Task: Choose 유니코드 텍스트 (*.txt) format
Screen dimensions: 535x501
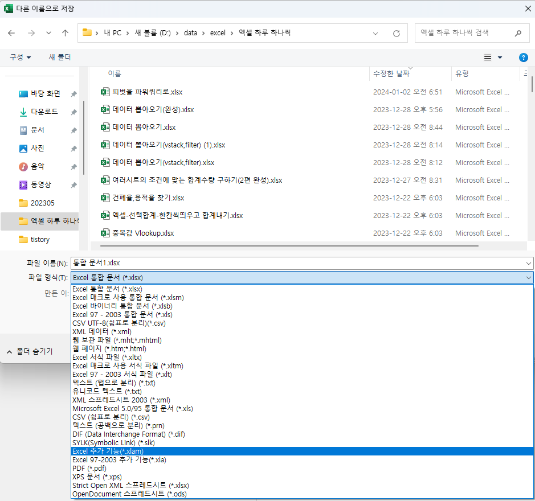Action: pos(302,392)
